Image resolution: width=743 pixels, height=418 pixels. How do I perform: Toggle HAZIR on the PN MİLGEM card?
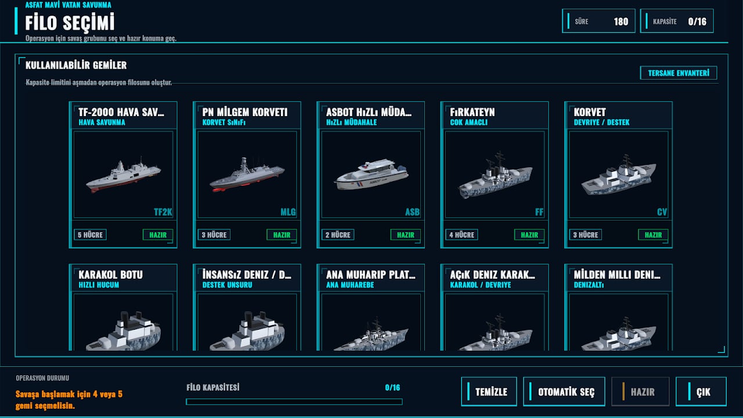[282, 235]
